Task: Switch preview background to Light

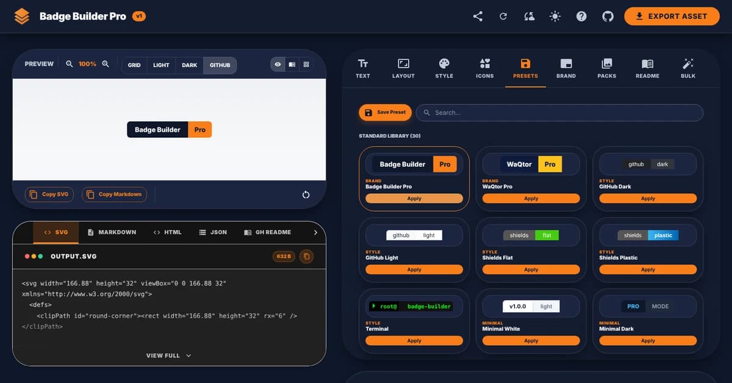Action: coord(161,65)
